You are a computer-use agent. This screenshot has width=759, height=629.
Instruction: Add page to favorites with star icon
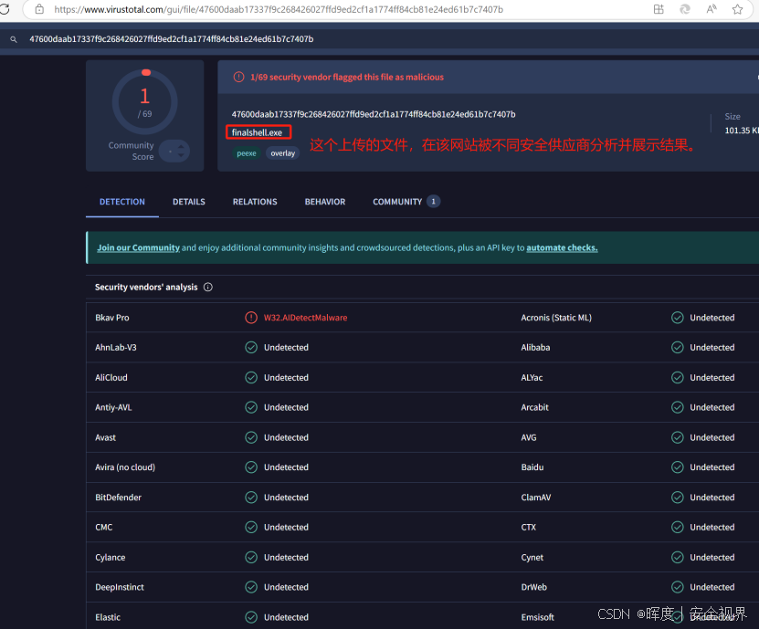737,9
